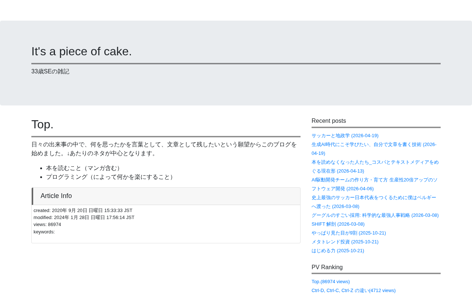Open the Top.(86974 views) ranking link
Screen dimensions: 472x295
coord(330,282)
